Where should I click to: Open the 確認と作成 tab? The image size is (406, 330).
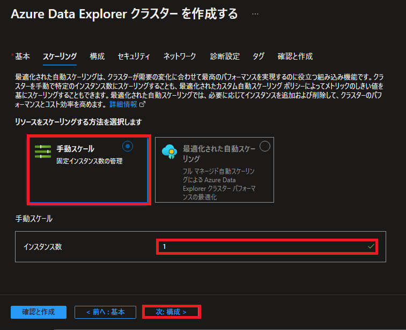coord(295,56)
